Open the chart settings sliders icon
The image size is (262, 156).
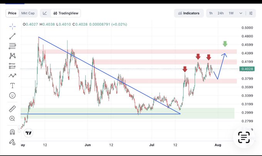(251, 13)
